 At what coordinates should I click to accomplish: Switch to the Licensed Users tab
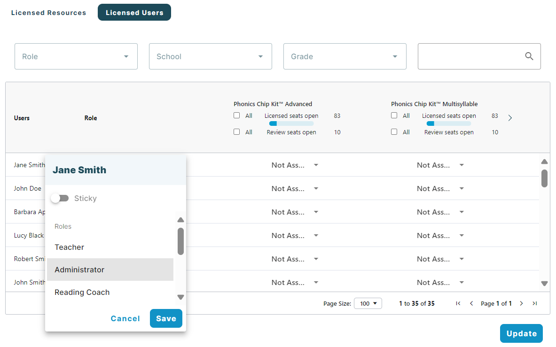(x=134, y=12)
